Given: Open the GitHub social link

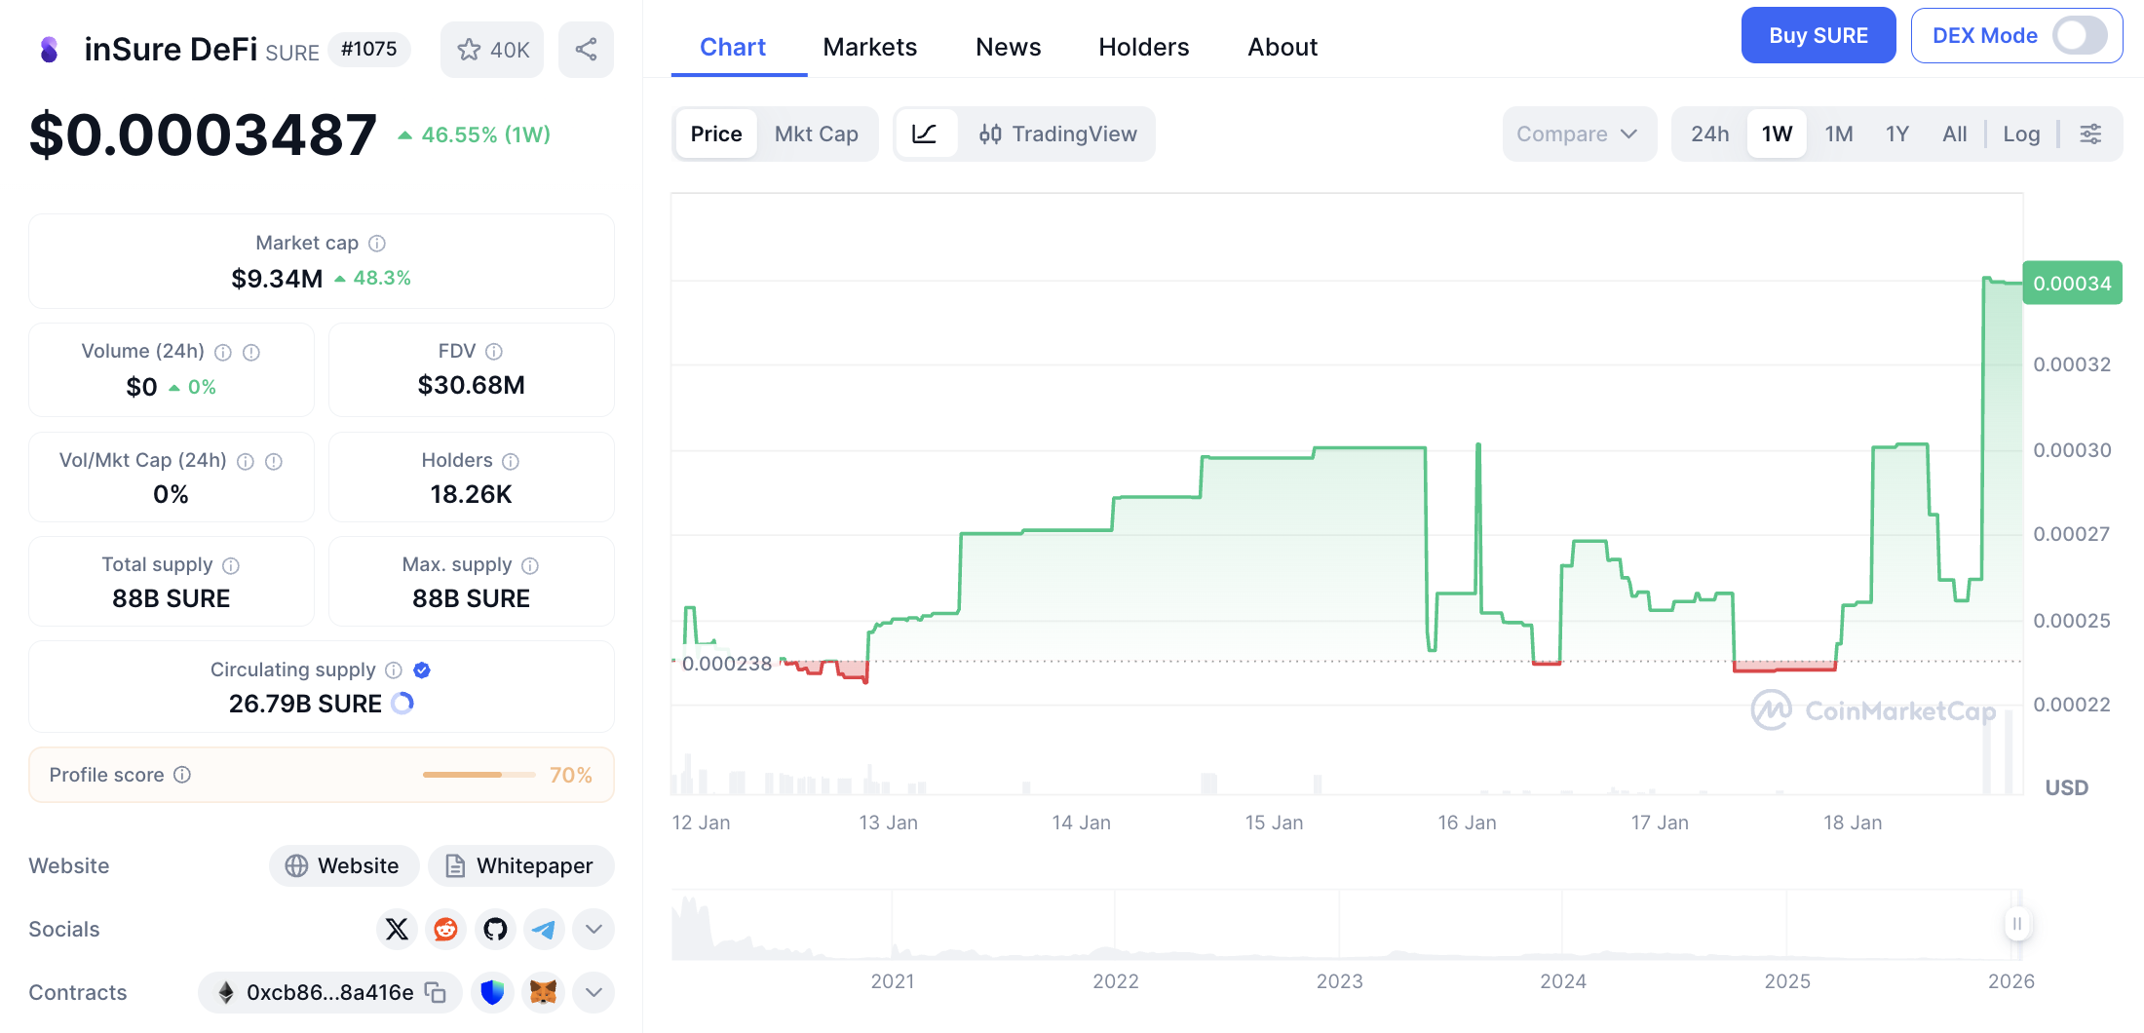Looking at the screenshot, I should pyautogui.click(x=495, y=929).
